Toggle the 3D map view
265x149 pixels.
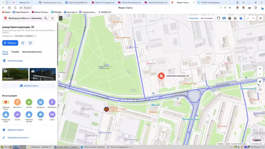click(x=260, y=90)
